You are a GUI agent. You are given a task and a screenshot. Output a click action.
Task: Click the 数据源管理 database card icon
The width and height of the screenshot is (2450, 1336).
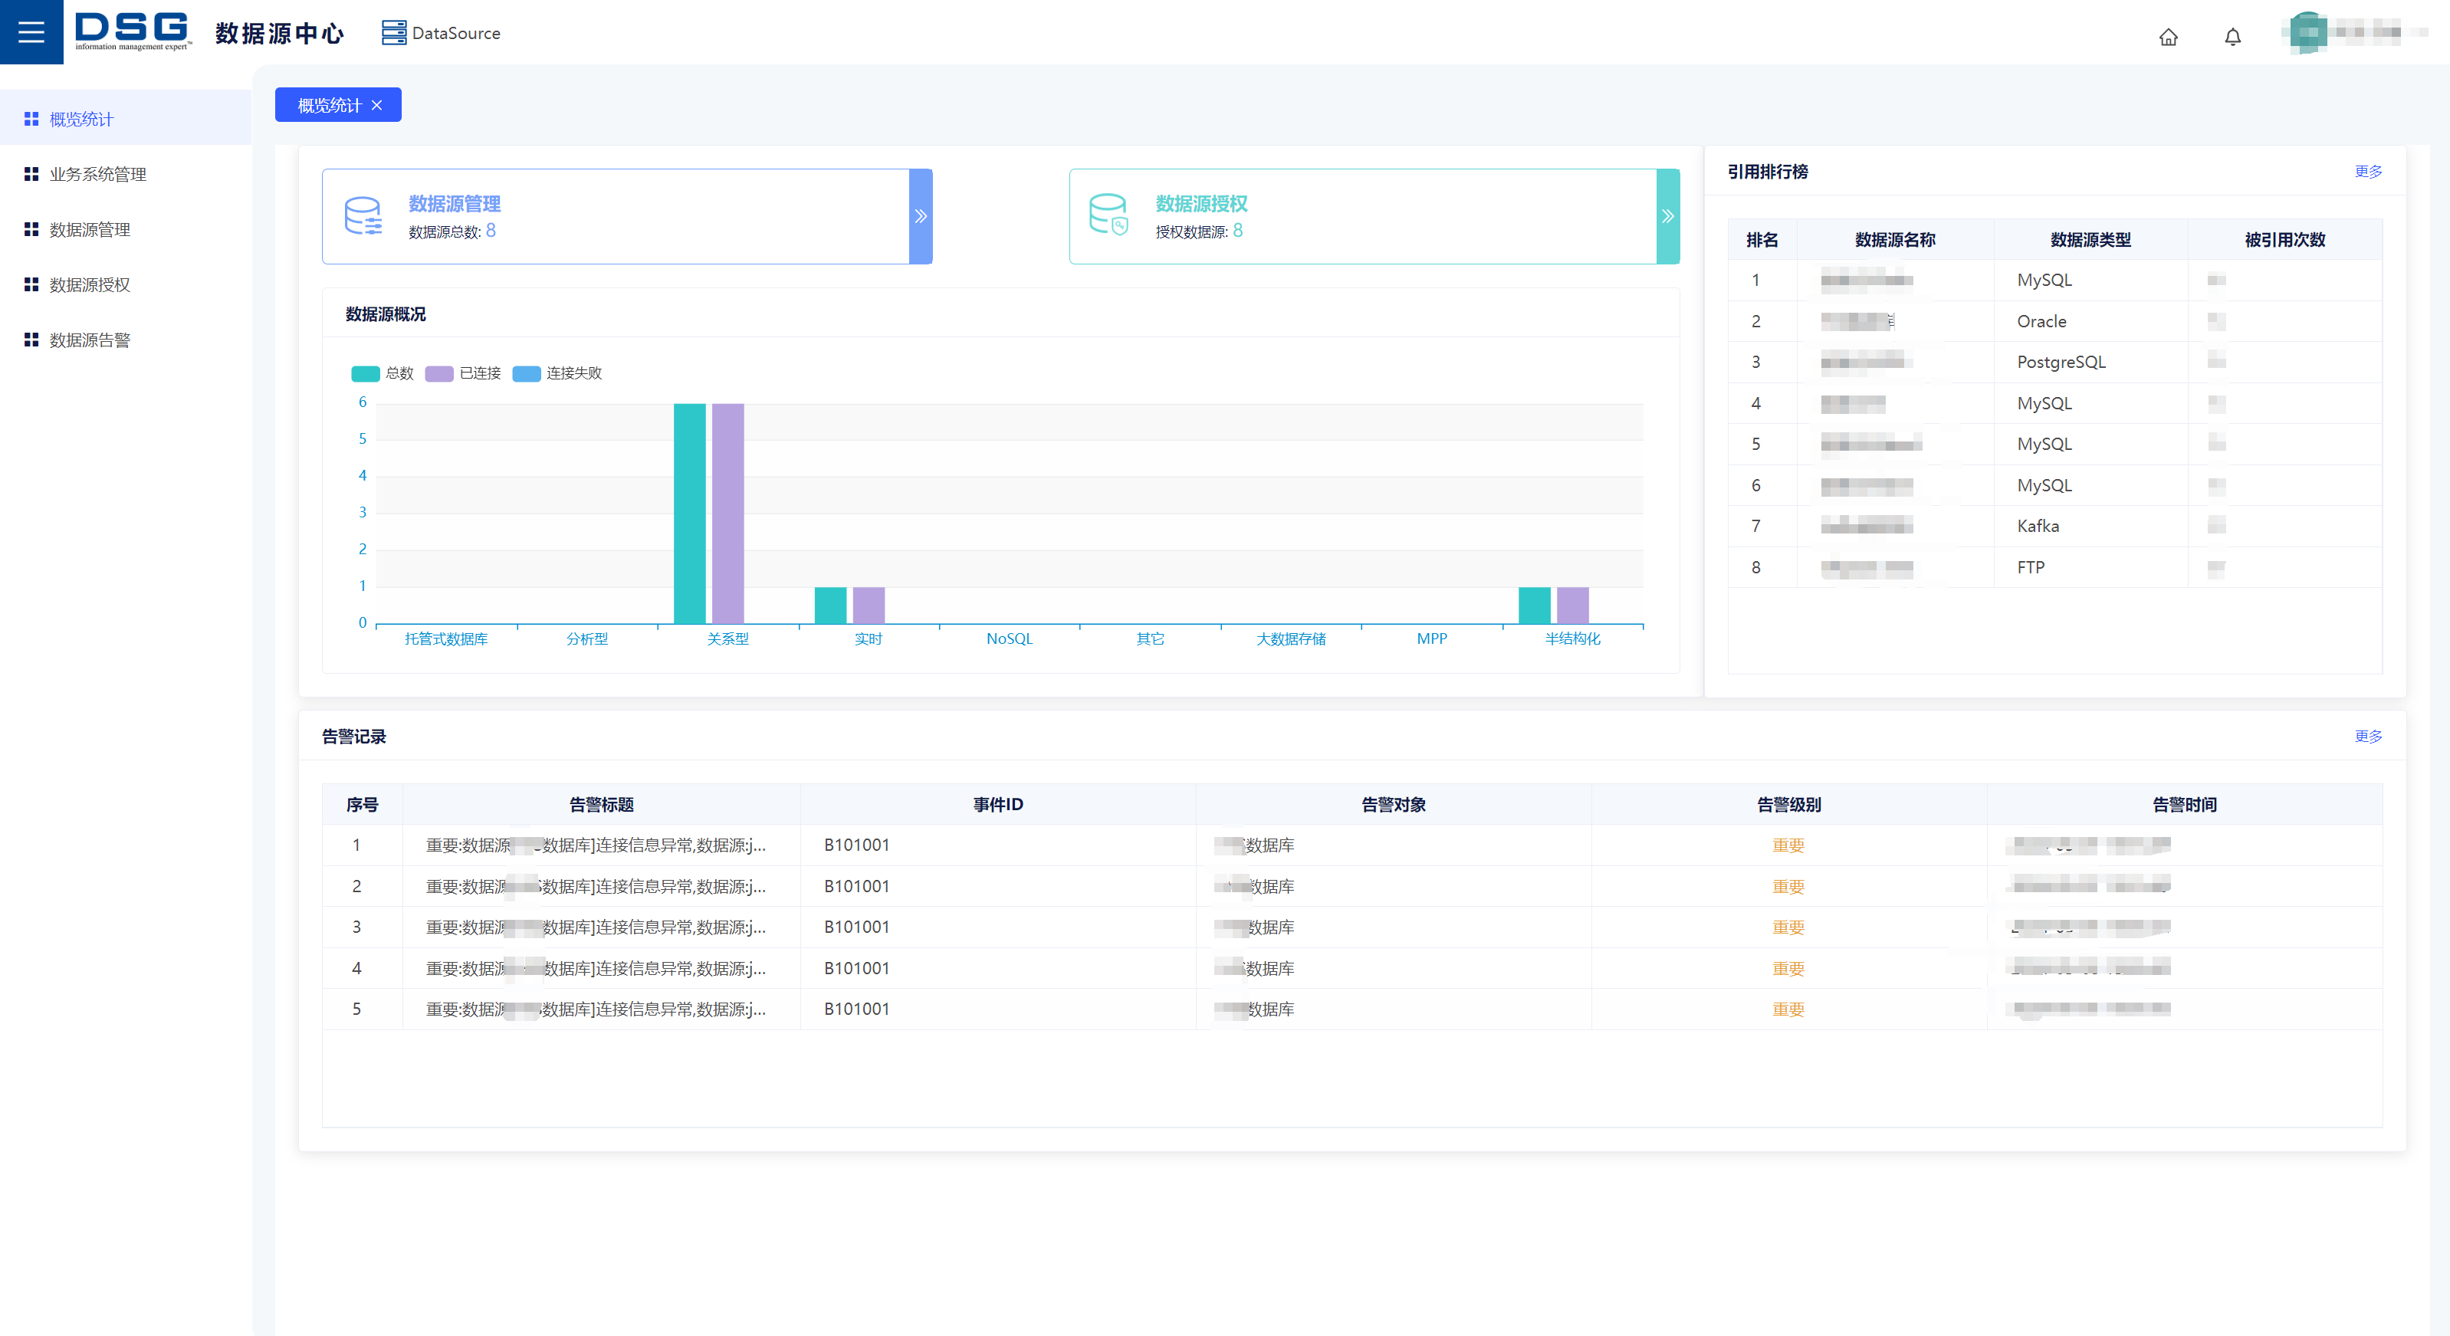[363, 216]
